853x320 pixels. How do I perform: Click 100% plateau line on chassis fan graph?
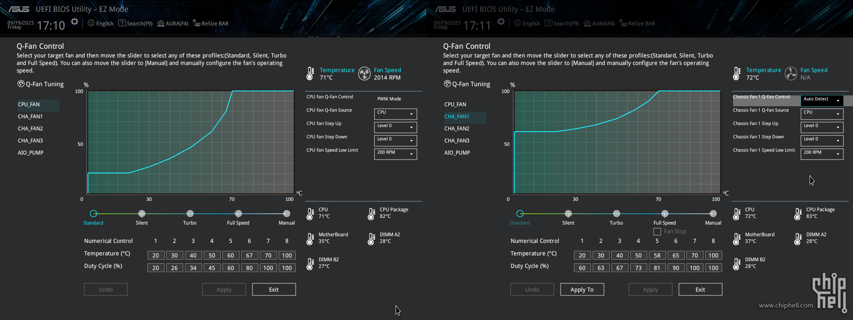pyautogui.click(x=690, y=91)
